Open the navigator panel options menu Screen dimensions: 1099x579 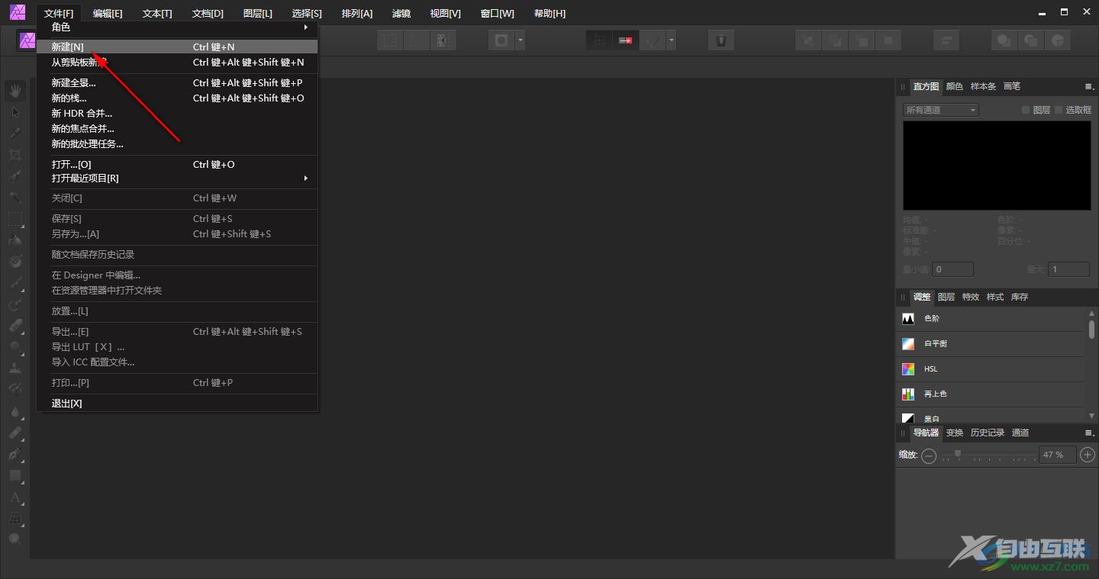(1089, 433)
